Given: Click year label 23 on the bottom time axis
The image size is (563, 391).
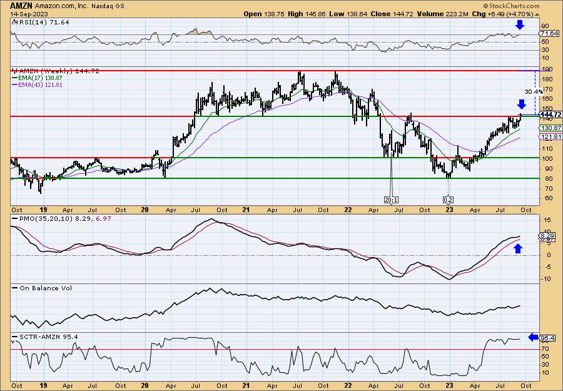Looking at the screenshot, I should click(x=449, y=385).
